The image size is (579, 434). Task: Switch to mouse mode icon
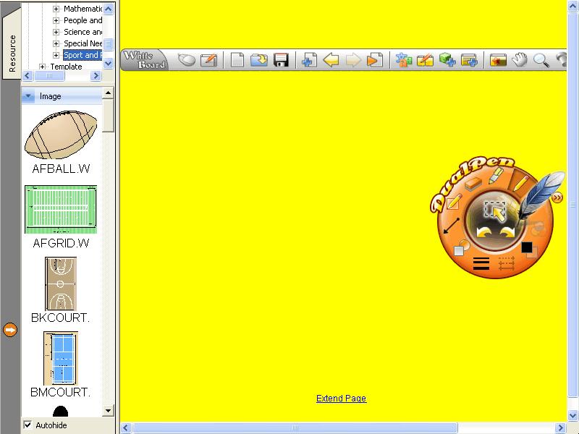(x=187, y=60)
